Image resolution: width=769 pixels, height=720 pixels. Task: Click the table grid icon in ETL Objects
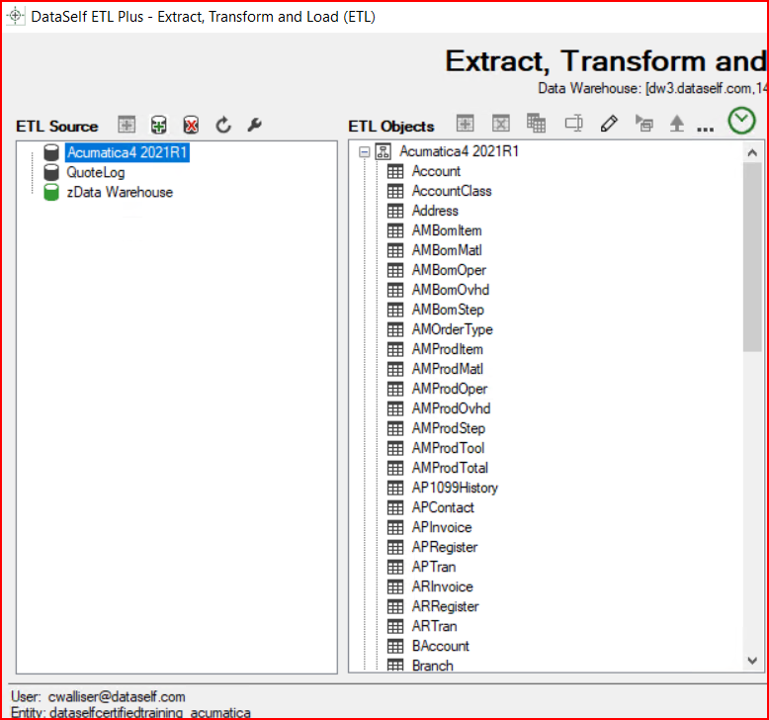(x=536, y=124)
